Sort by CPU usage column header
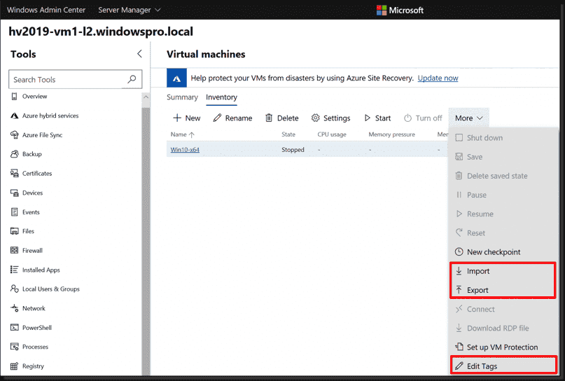 (x=332, y=134)
